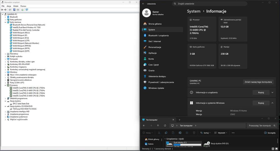The width and height of the screenshot is (280, 151).
Task: Open the help icon in Device Manager toolbar
Action: (14, 10)
